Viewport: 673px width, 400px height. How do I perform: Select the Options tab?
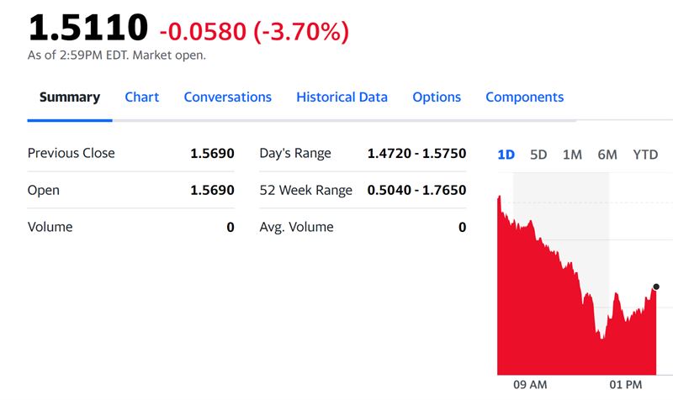coord(437,97)
